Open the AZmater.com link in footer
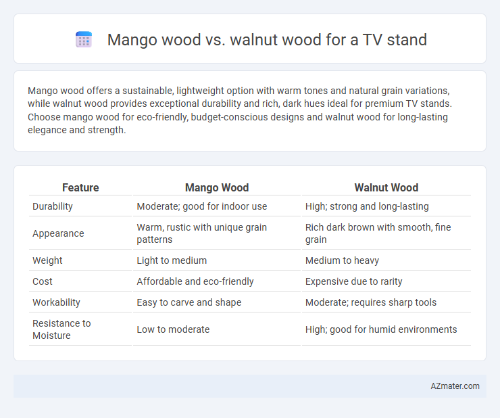The height and width of the screenshot is (418, 500). pyautogui.click(x=455, y=386)
